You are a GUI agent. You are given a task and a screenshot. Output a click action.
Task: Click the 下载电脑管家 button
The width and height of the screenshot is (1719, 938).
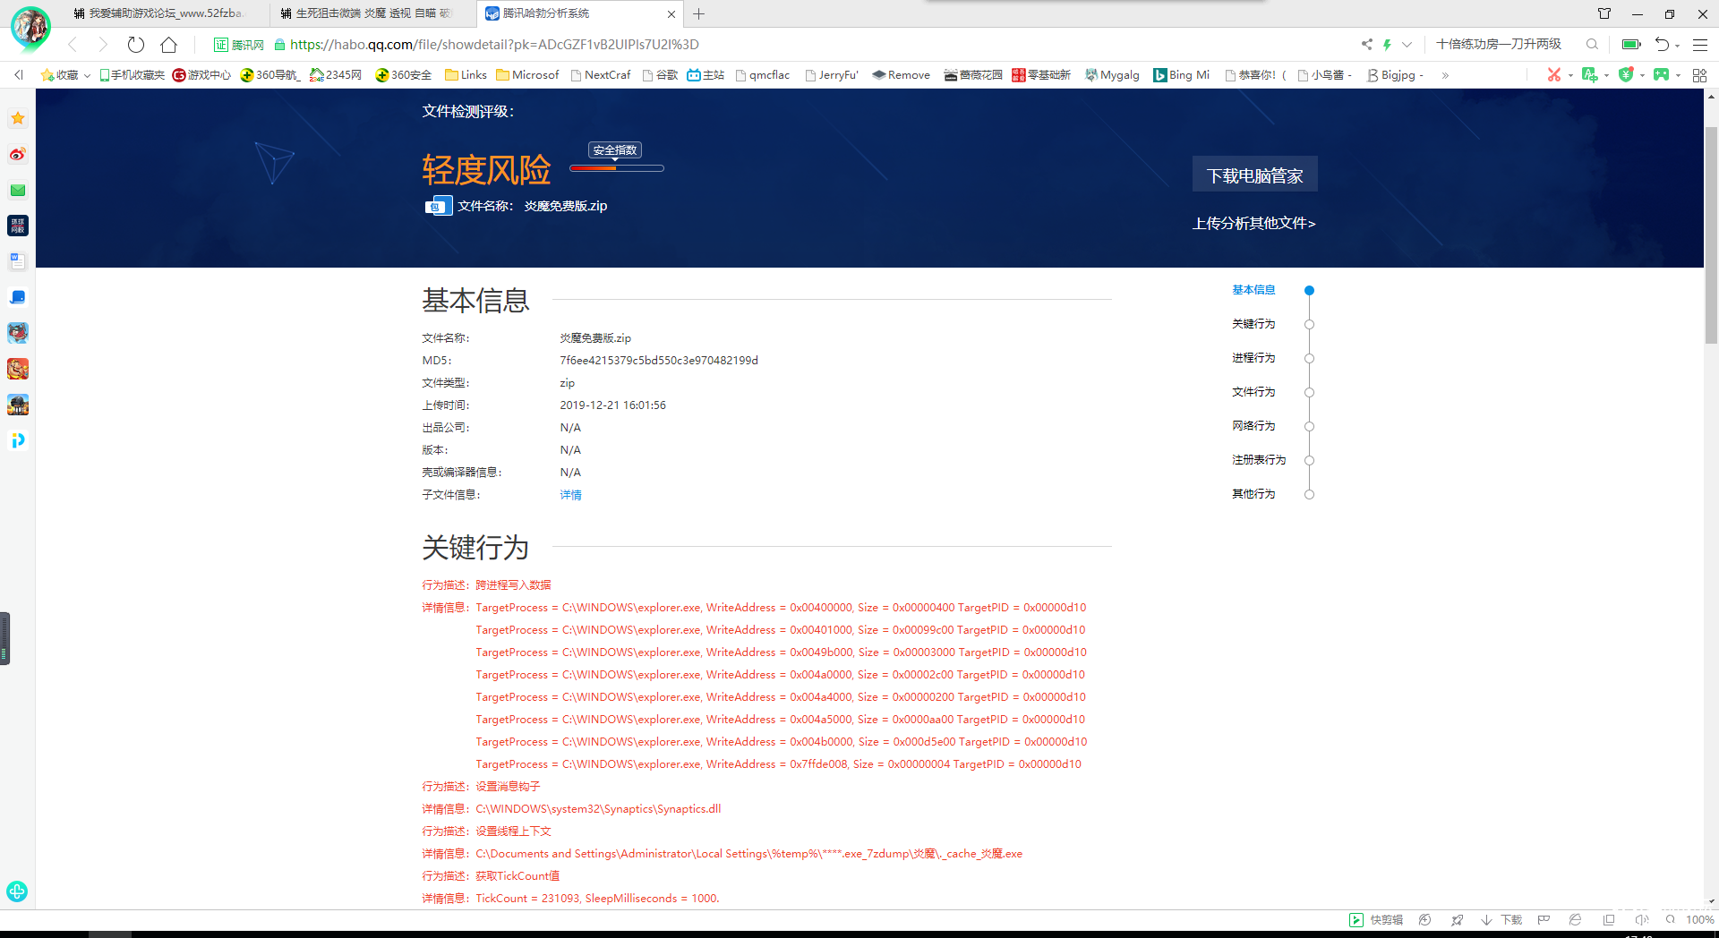pyautogui.click(x=1254, y=175)
